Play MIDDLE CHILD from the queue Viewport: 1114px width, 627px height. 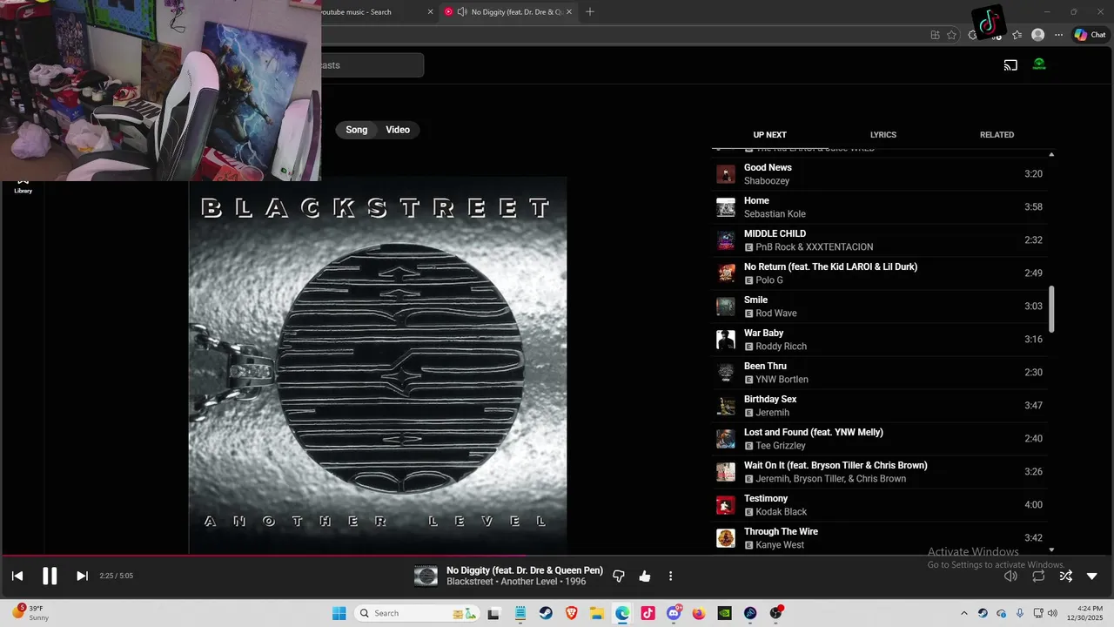click(x=879, y=240)
